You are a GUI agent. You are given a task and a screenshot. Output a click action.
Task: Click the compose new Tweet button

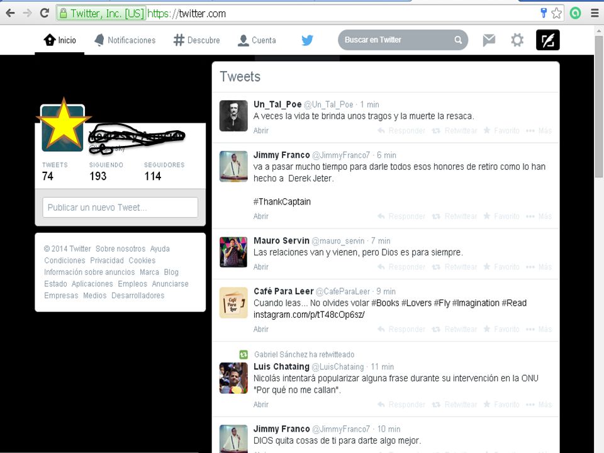548,40
